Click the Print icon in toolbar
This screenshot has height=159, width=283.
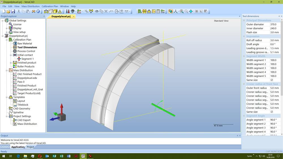point(33,11)
